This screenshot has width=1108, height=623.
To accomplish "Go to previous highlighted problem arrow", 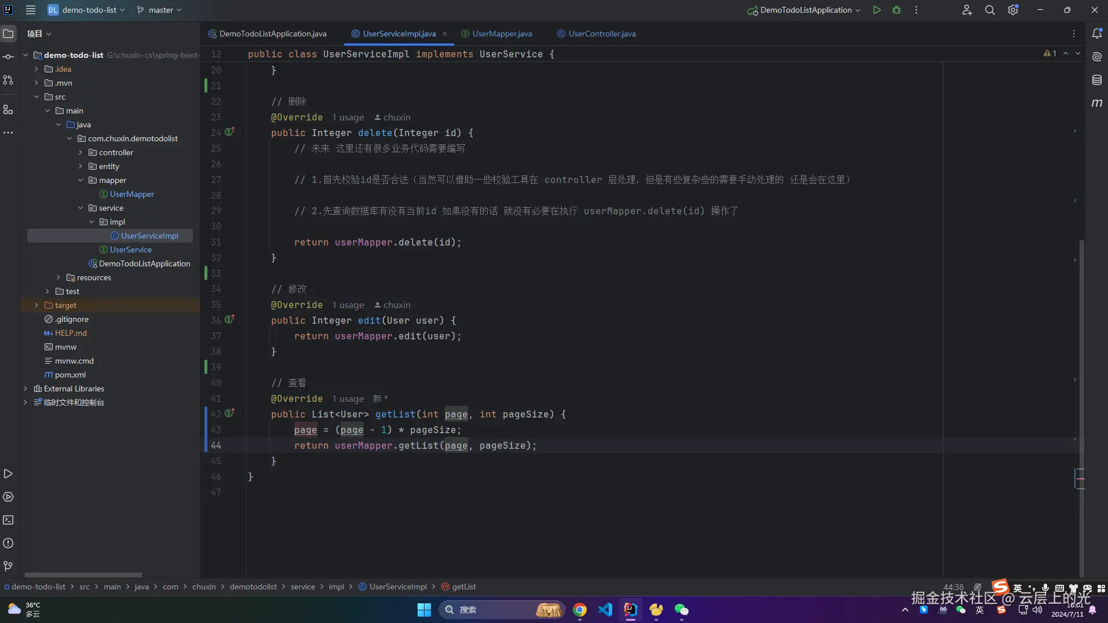I will [1066, 53].
